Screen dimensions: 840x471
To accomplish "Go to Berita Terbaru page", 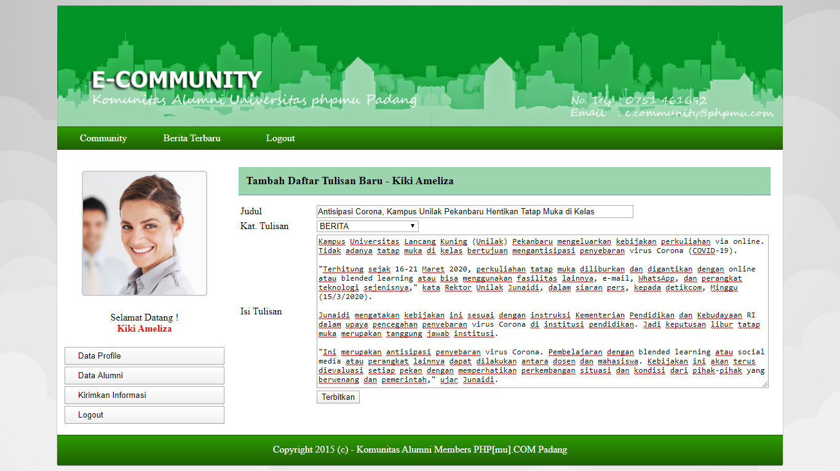I will point(191,138).
